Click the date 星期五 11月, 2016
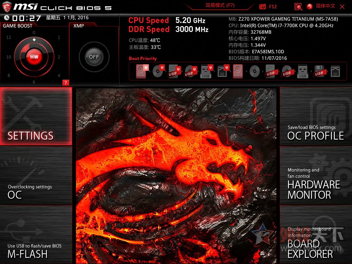 pos(67,18)
